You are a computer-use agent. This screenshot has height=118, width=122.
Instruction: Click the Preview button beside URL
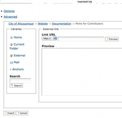(x=112, y=39)
